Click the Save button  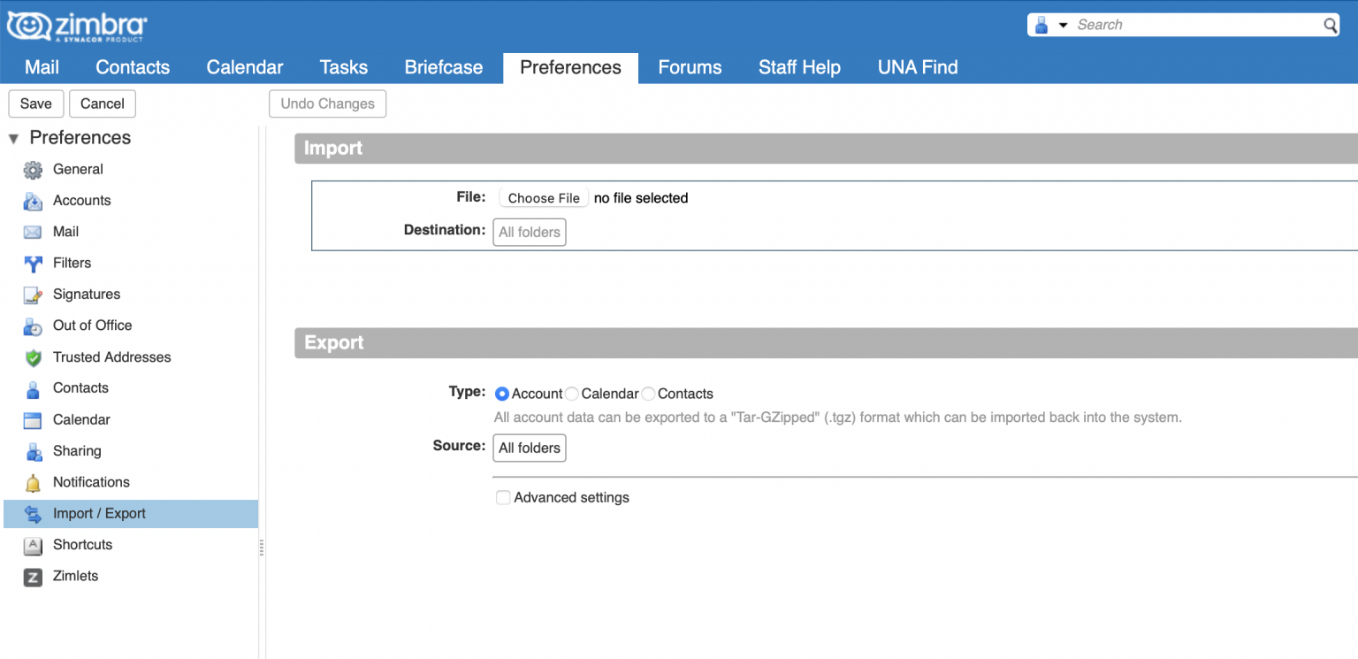(x=35, y=103)
